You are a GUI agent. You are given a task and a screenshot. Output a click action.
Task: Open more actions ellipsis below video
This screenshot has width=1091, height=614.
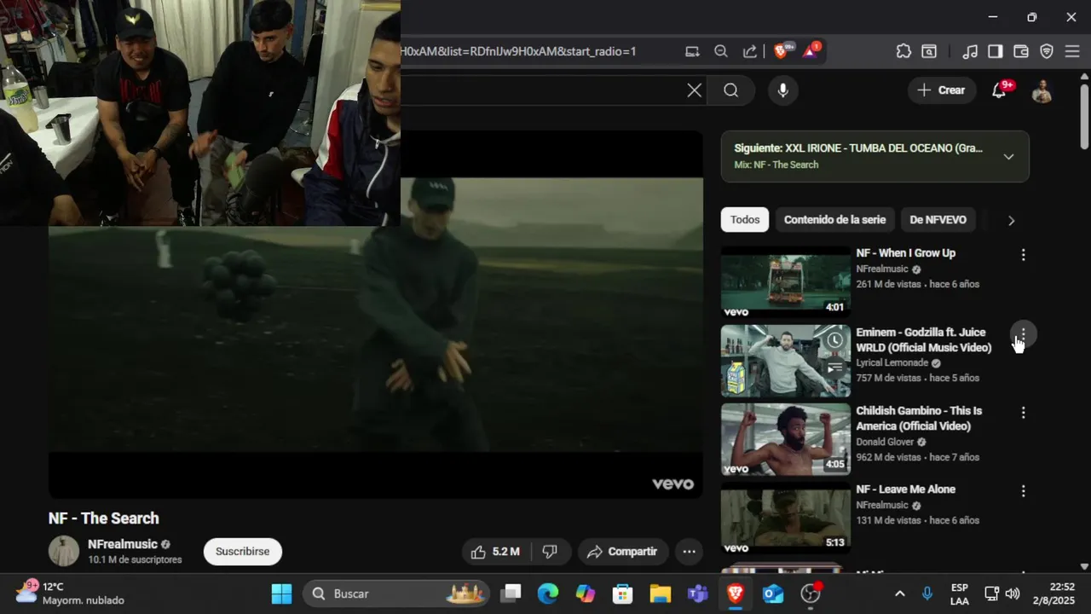[690, 552]
